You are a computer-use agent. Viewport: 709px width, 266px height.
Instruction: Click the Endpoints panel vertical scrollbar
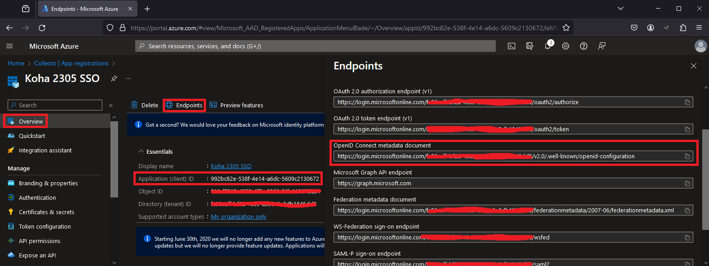[705, 179]
